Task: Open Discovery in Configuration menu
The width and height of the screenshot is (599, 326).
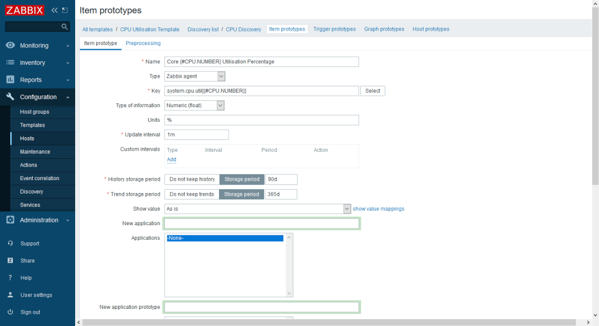Action: click(43, 191)
